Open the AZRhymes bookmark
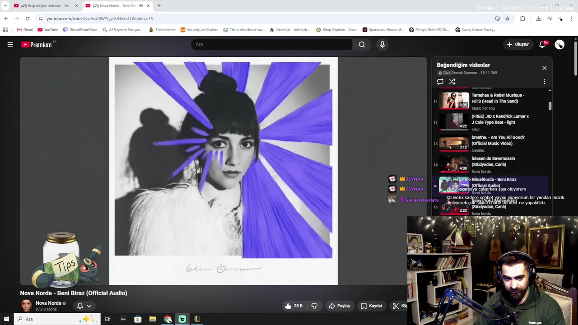 pyautogui.click(x=122, y=30)
